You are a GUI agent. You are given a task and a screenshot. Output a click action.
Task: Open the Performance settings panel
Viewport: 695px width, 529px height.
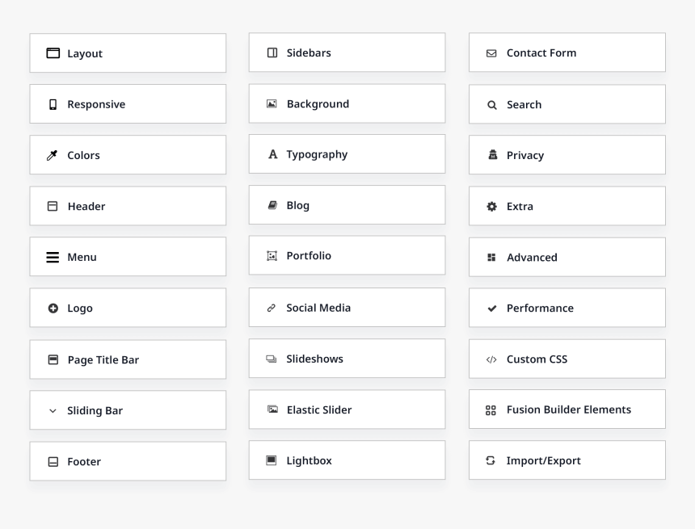(567, 308)
